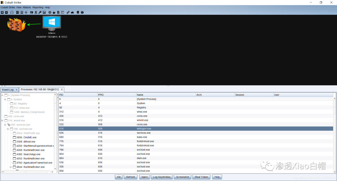Click the chain link host file icon
The image size is (337, 181).
point(68,13)
